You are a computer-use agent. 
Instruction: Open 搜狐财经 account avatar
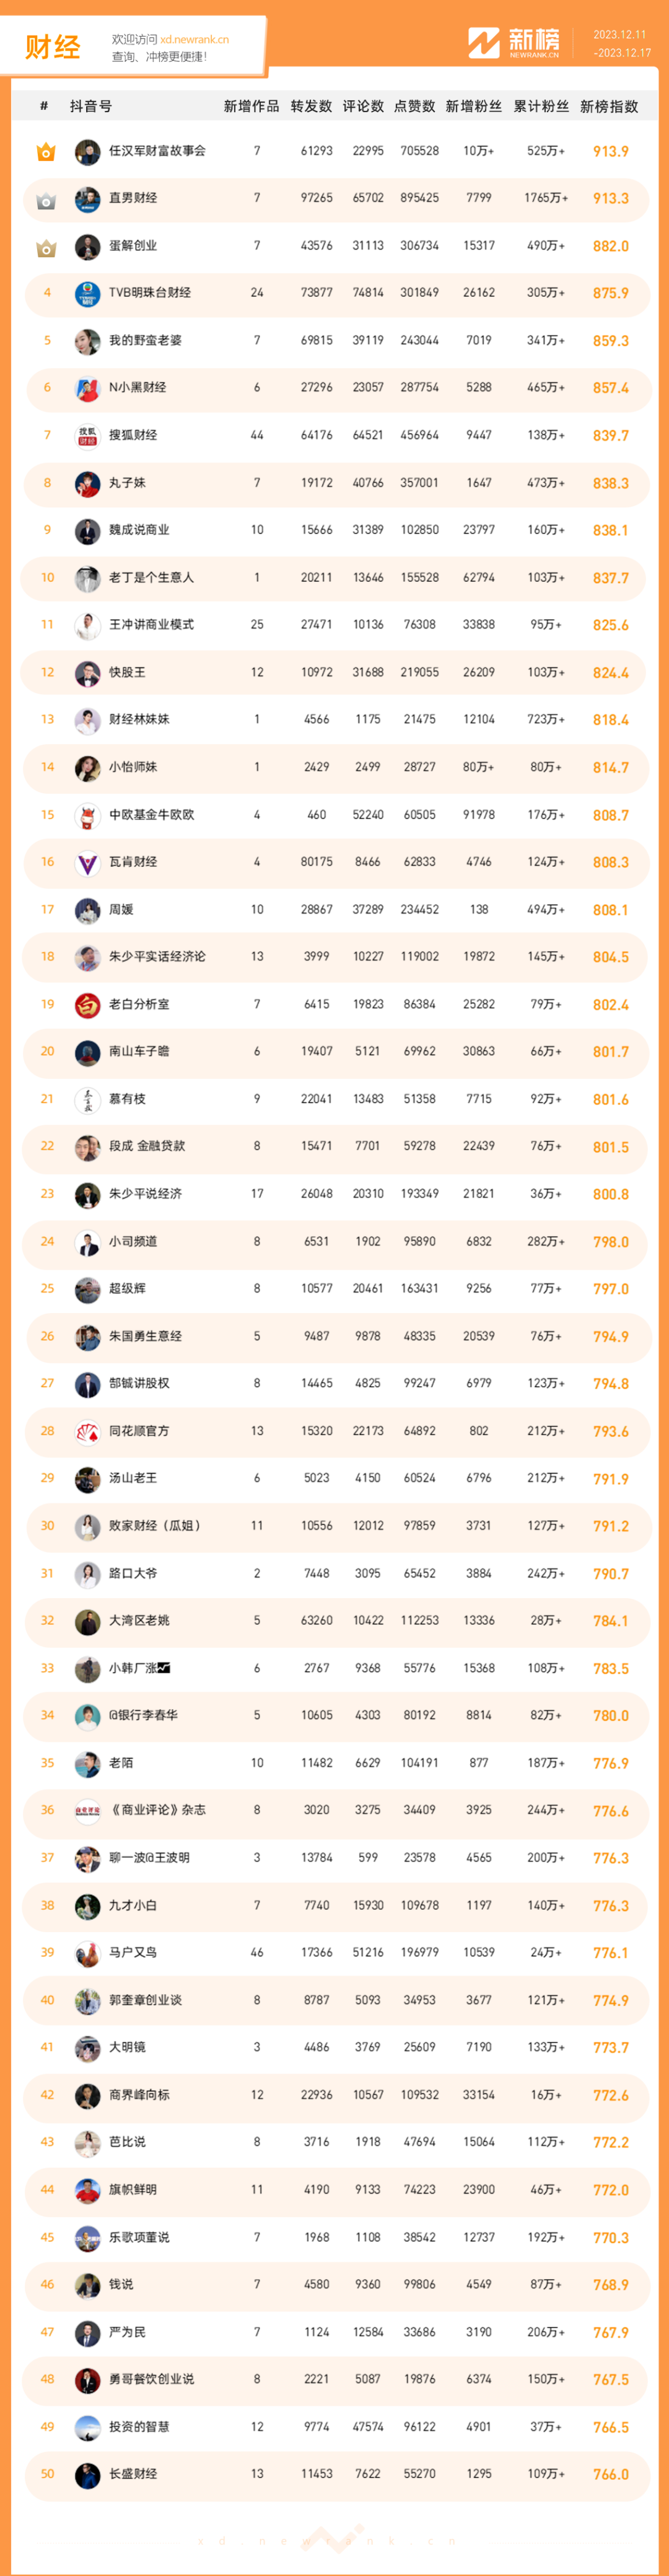(88, 436)
